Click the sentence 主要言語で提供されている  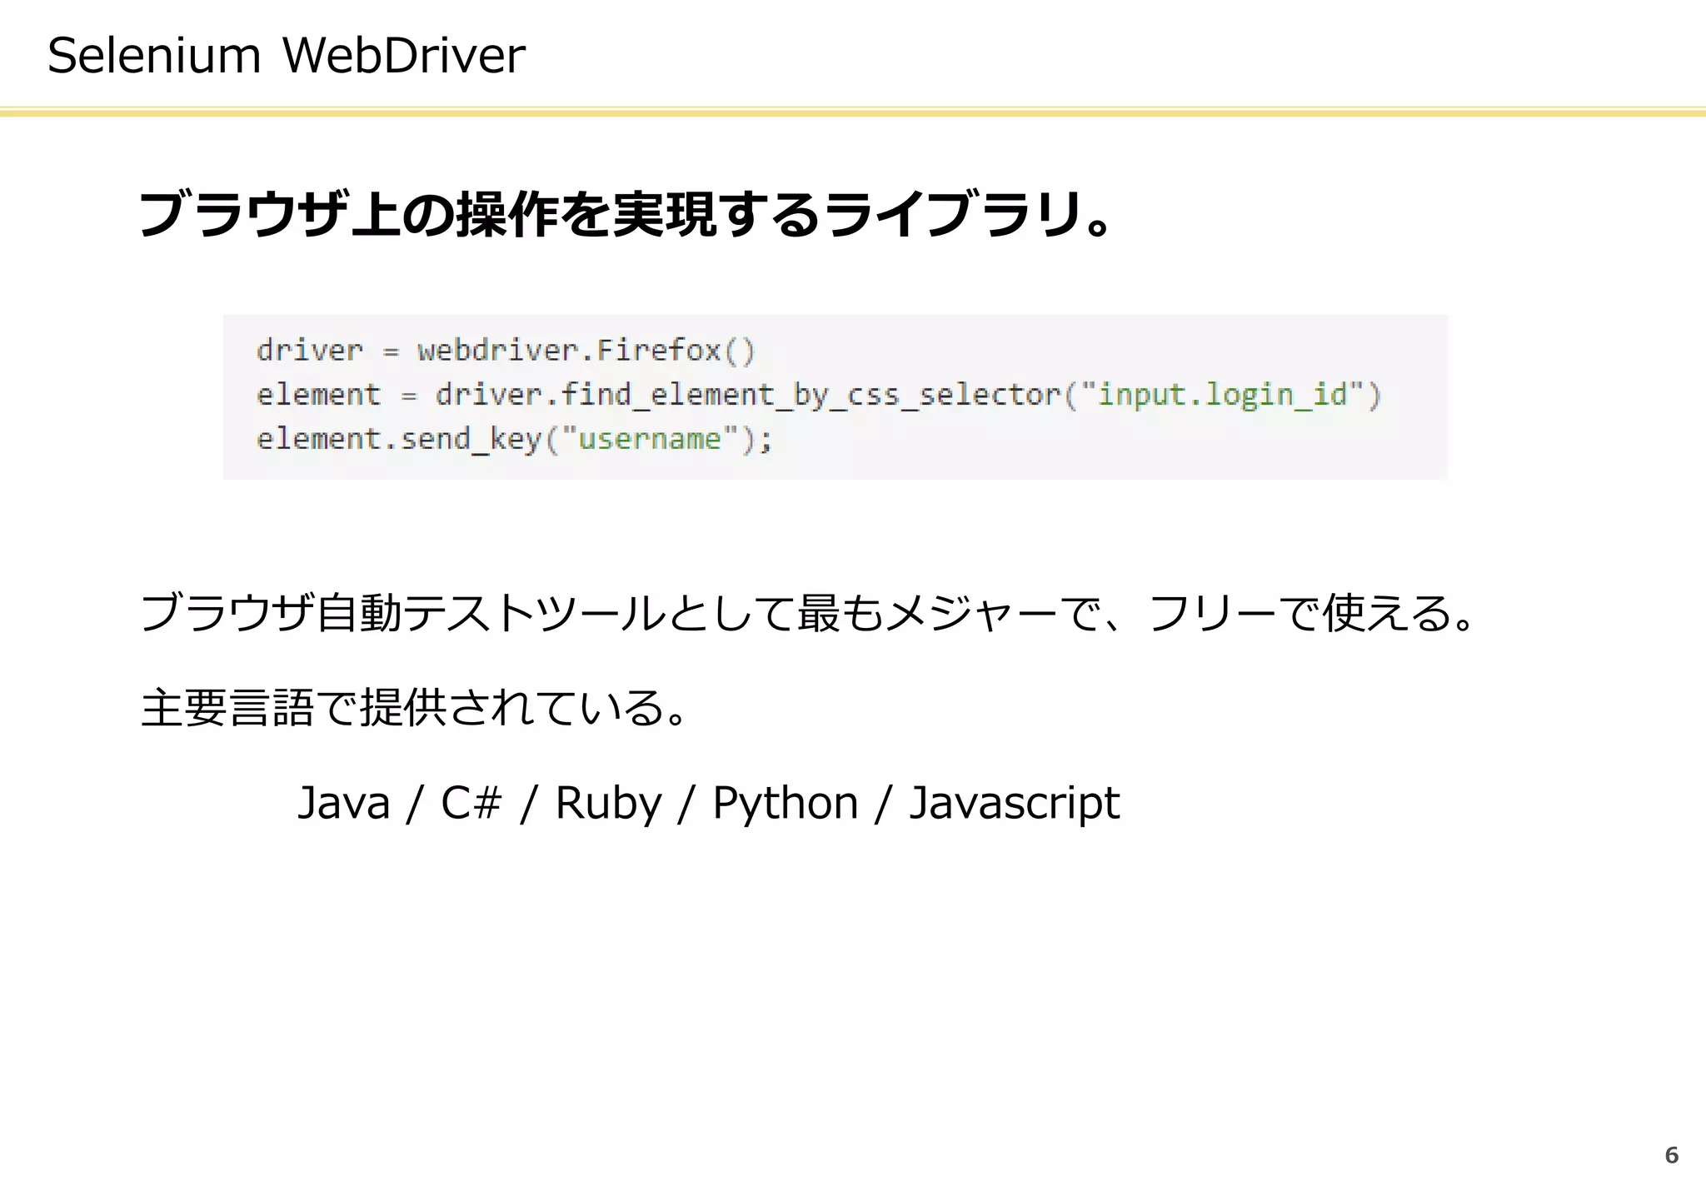(414, 708)
